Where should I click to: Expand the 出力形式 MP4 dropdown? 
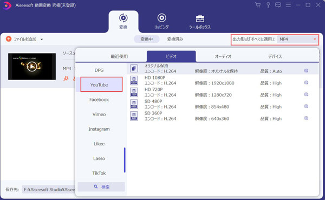[x=297, y=39]
